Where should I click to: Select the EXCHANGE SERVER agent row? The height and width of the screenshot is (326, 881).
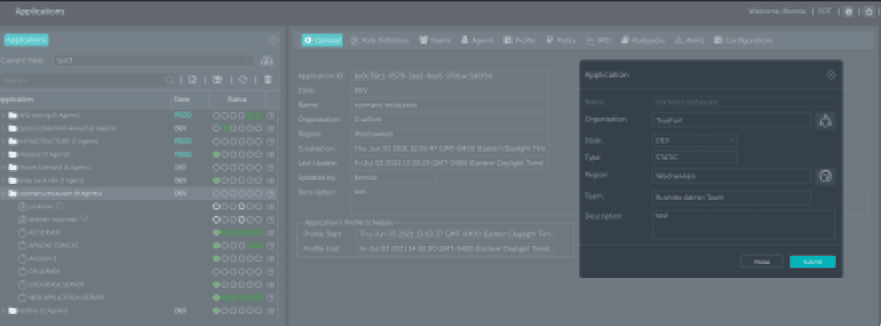pos(139,284)
